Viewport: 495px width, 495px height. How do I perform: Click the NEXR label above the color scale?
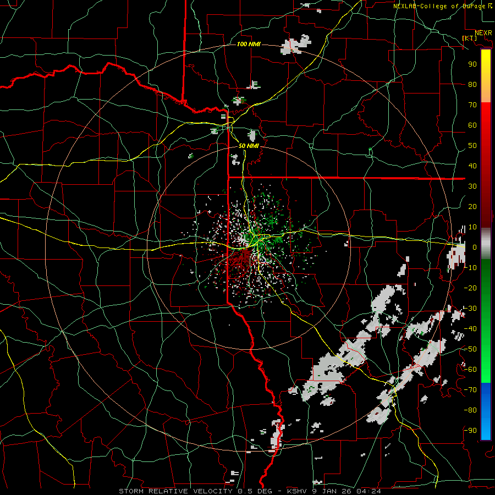tap(483, 33)
